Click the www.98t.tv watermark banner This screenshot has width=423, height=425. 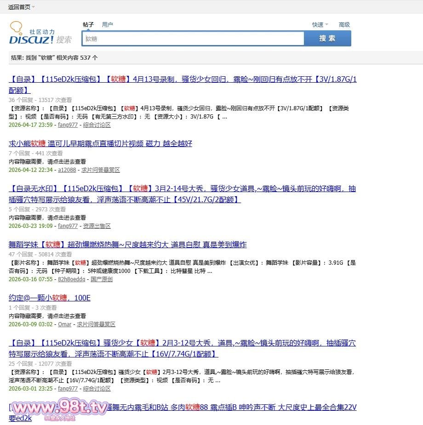(60, 408)
